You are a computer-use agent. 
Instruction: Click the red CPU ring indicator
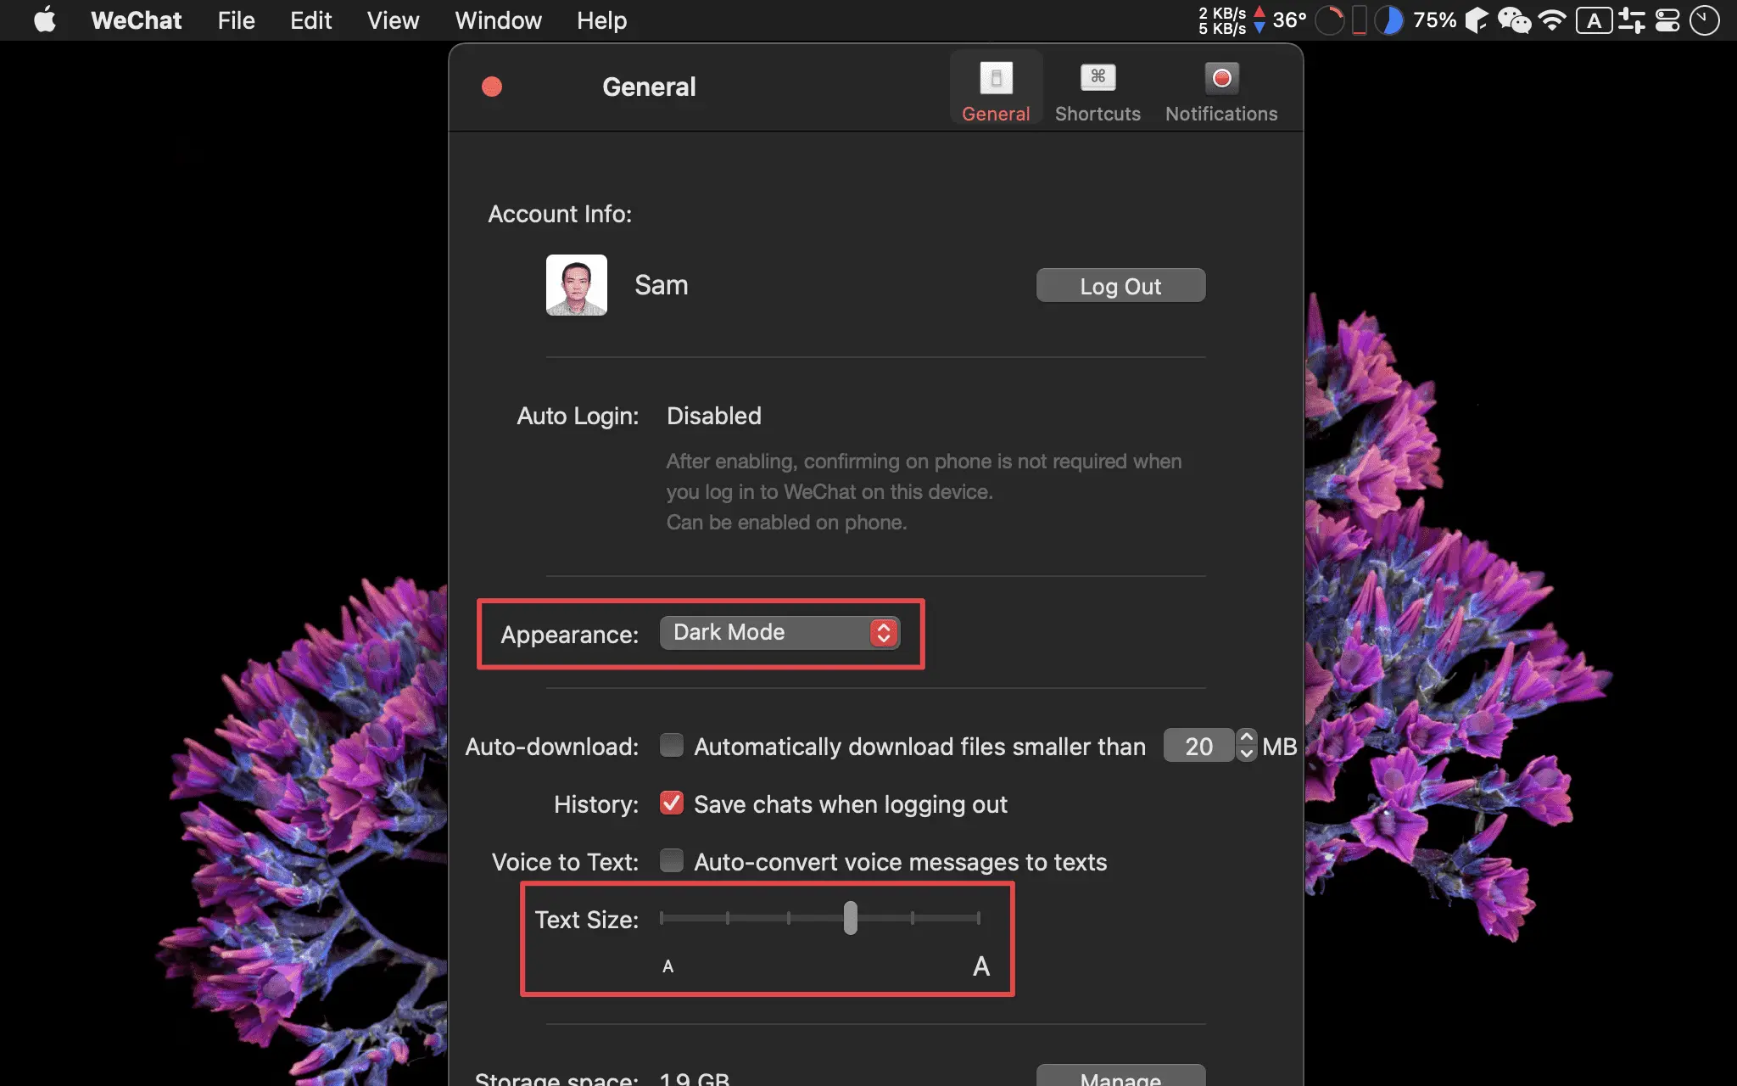tap(1330, 20)
